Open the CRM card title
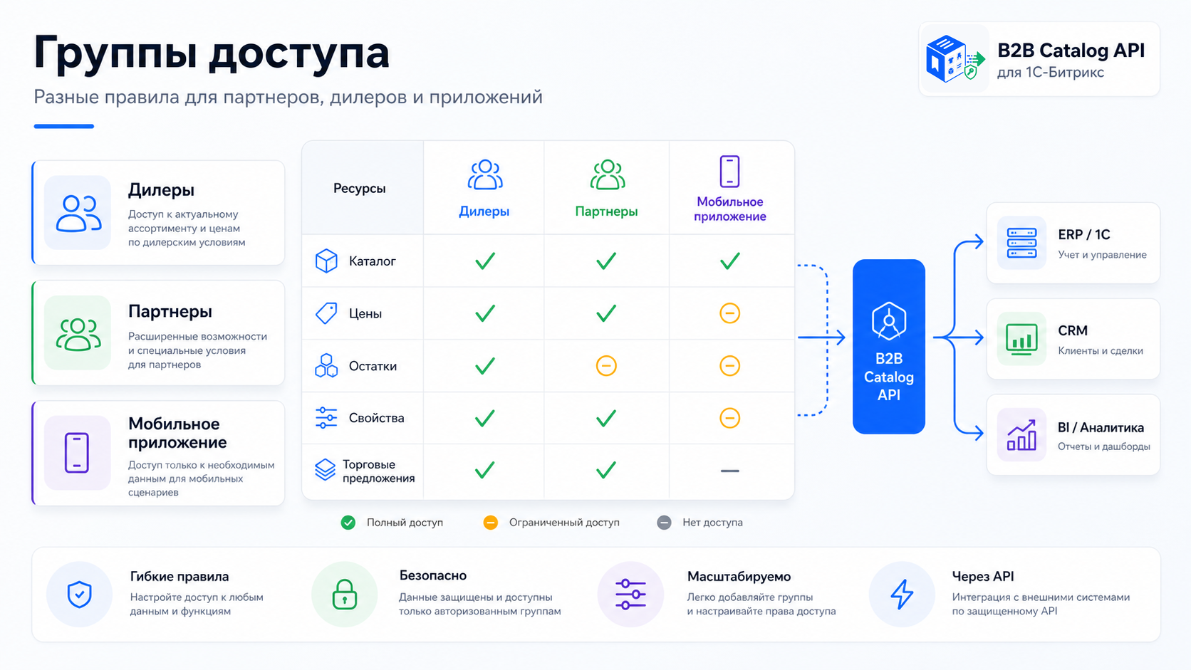Screen dimensions: 1191x670 pos(1073,330)
